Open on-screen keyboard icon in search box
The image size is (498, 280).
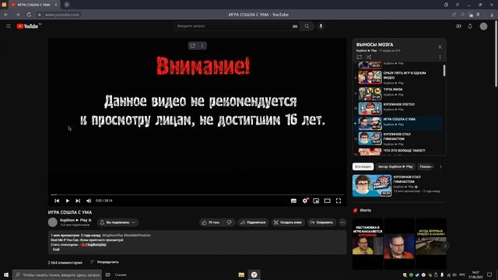[x=295, y=26]
